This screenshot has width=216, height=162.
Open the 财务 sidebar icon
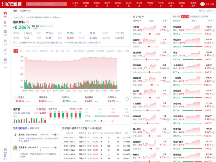tap(5, 61)
